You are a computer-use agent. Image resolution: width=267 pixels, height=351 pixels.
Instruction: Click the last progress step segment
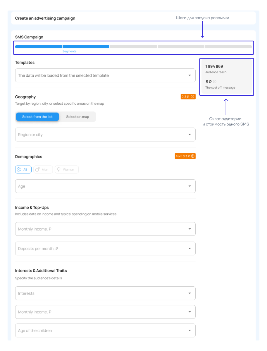point(228,47)
